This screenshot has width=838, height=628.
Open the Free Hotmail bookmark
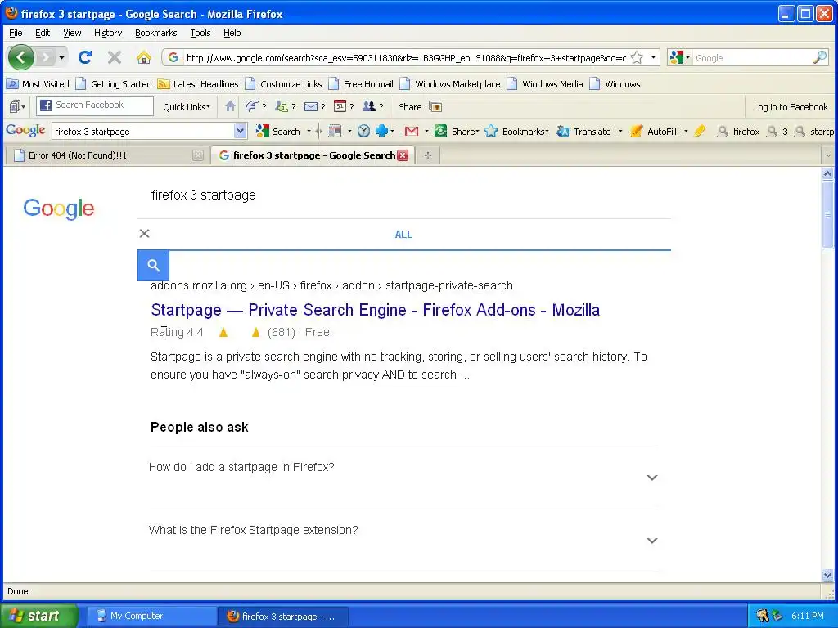pos(361,84)
